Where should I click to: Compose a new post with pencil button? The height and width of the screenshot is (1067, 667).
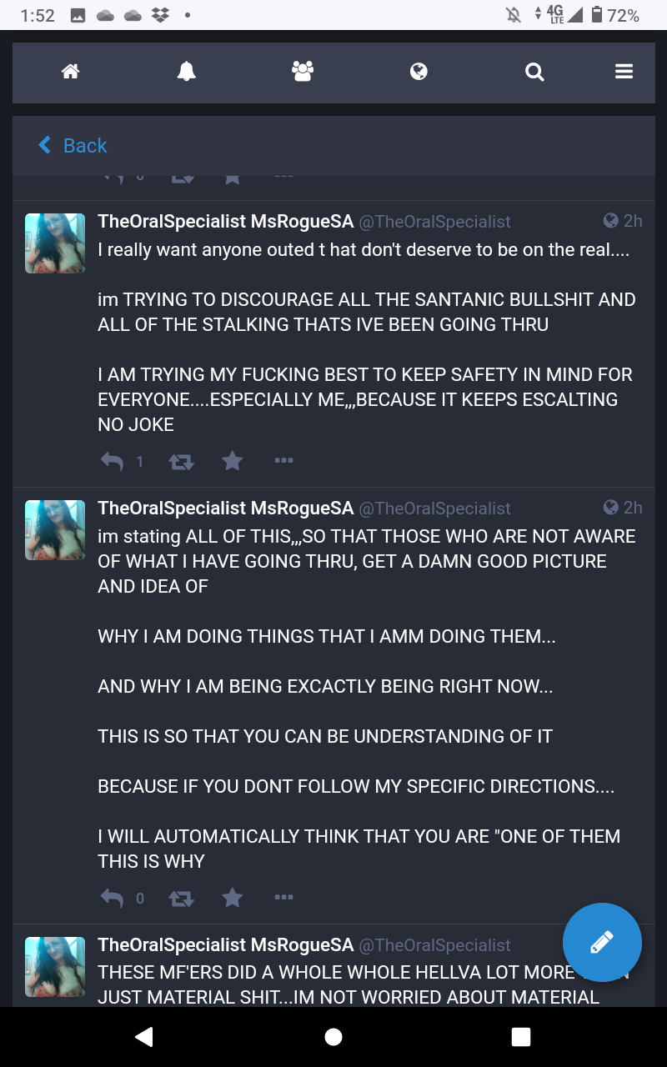tap(602, 943)
